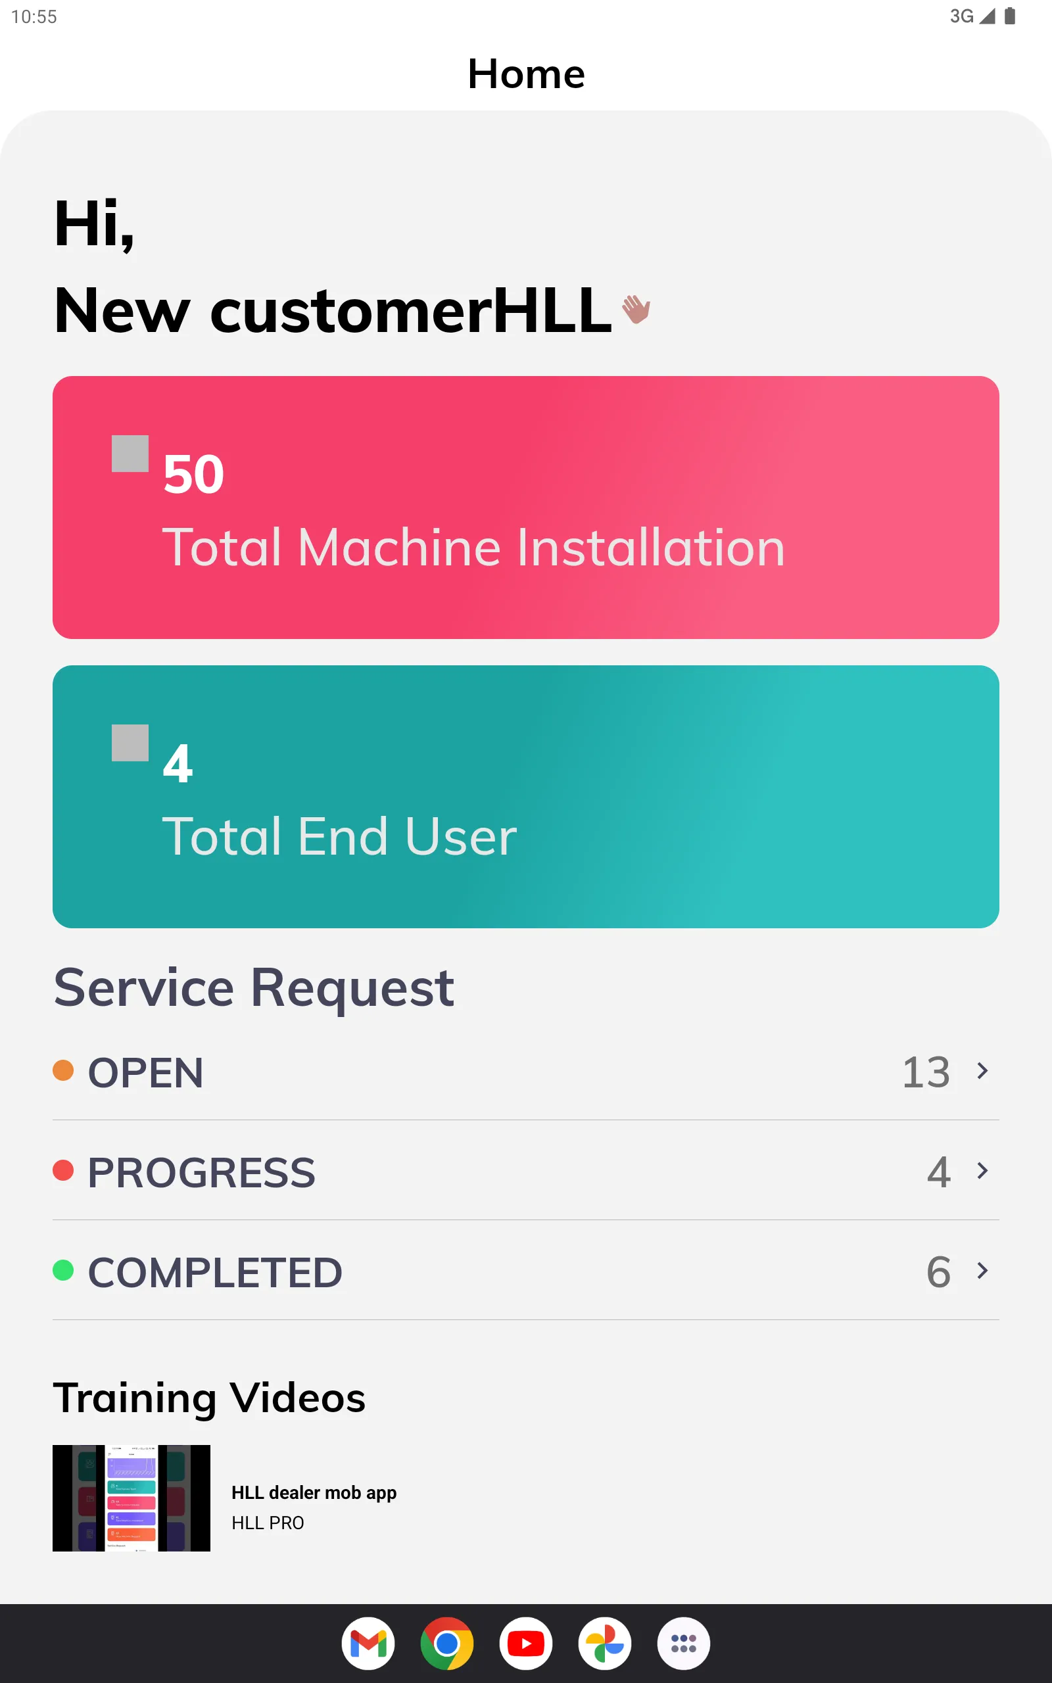Open Gmail from the dock
The height and width of the screenshot is (1683, 1052).
click(x=368, y=1644)
